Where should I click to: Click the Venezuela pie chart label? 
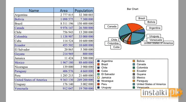(x=155, y=40)
